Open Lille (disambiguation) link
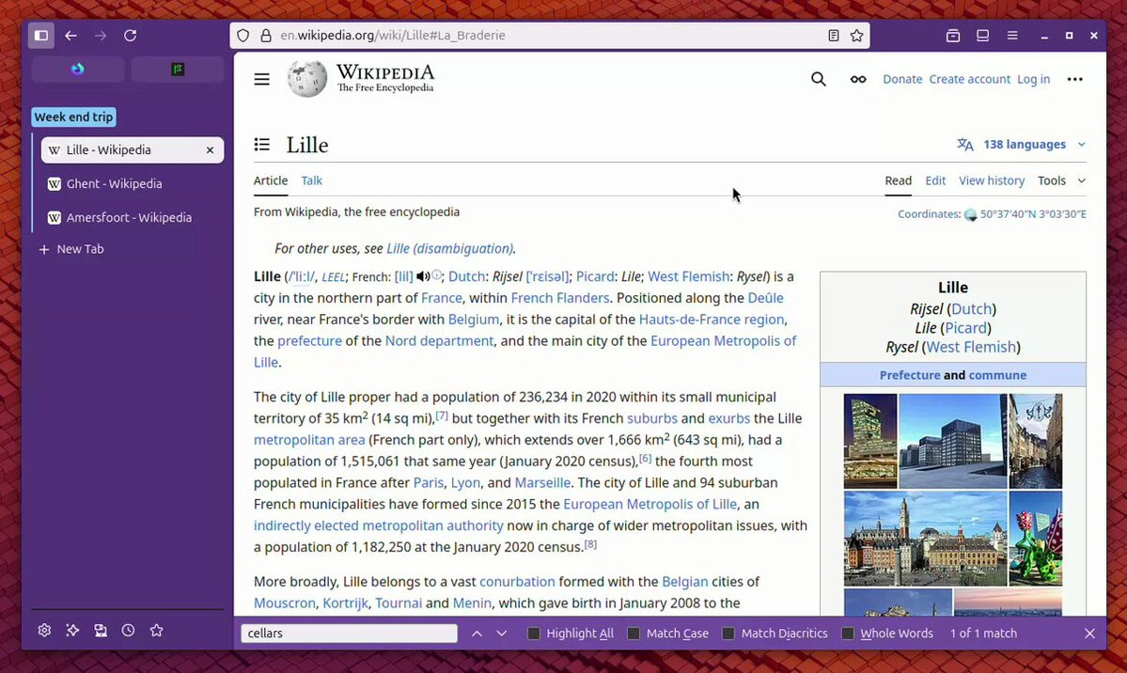Viewport: 1127px width, 673px height. [x=450, y=249]
